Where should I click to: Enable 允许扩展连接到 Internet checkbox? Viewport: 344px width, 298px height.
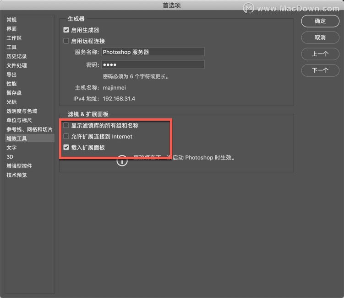[x=66, y=136]
